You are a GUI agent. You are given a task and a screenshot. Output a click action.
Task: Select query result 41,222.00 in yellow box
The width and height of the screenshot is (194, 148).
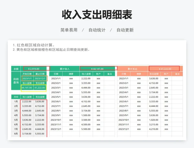click(39, 88)
